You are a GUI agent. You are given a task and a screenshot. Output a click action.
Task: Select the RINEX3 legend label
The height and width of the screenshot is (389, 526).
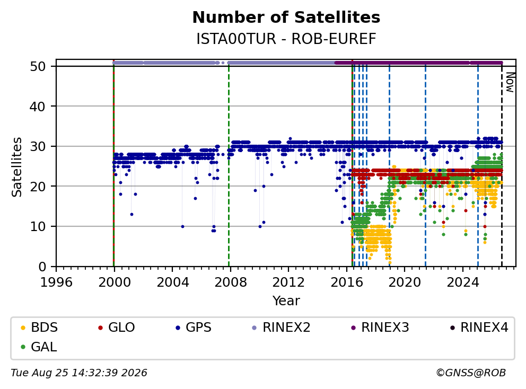(385, 328)
